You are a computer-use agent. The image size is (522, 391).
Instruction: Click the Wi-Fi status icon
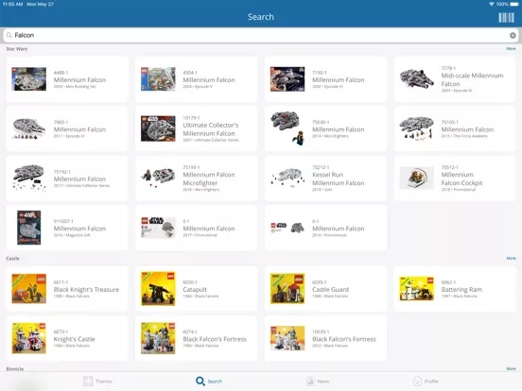click(x=492, y=4)
